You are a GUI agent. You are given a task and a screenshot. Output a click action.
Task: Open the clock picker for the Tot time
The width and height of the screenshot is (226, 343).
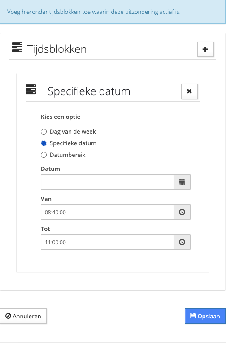coord(182,242)
